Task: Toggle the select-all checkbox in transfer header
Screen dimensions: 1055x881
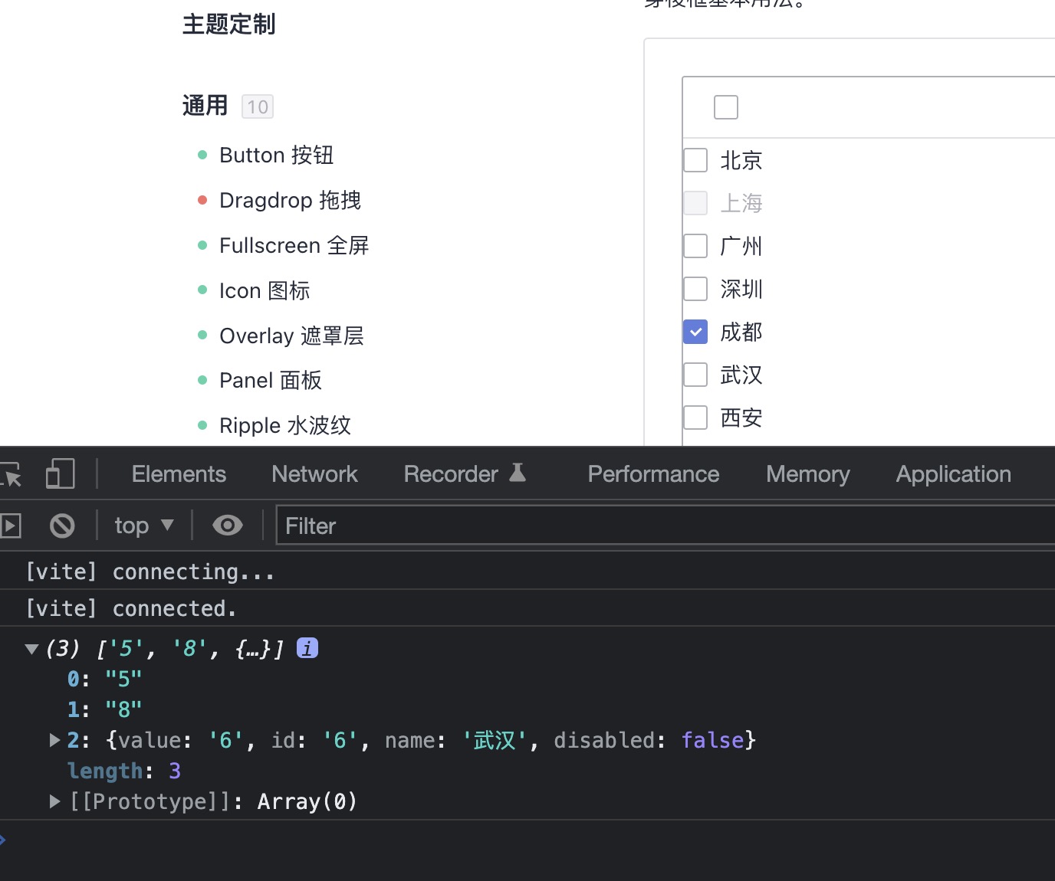Action: [726, 107]
